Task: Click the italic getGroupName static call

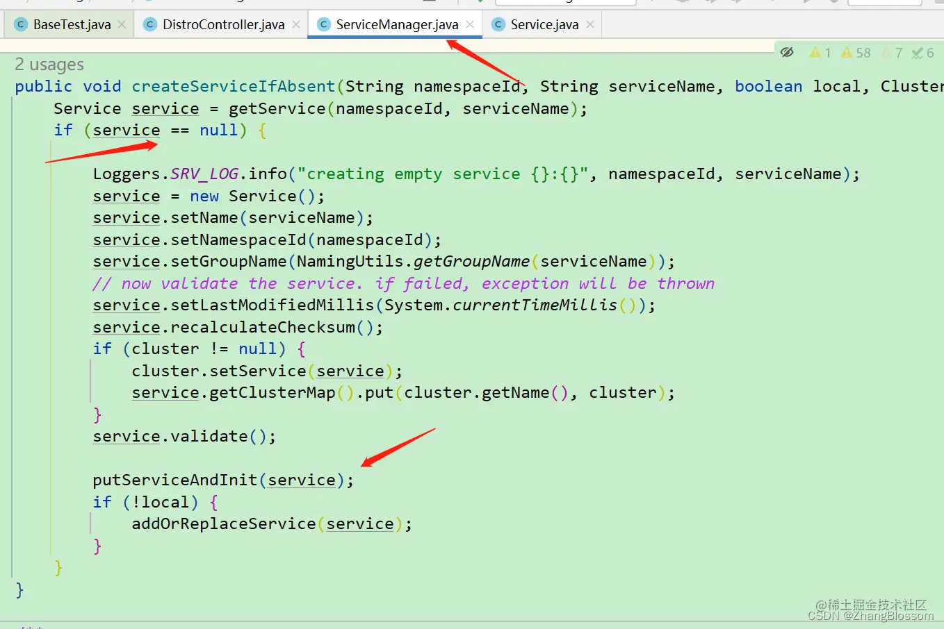Action: coord(472,261)
